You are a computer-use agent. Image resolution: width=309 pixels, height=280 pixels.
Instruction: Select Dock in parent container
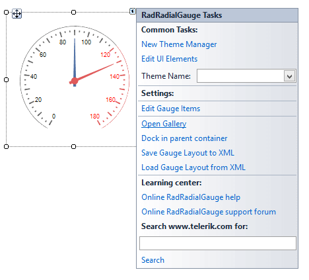(184, 138)
